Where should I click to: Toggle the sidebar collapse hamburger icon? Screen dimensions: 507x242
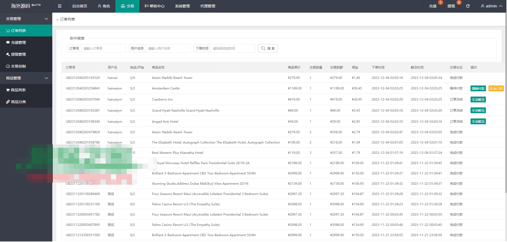point(60,6)
